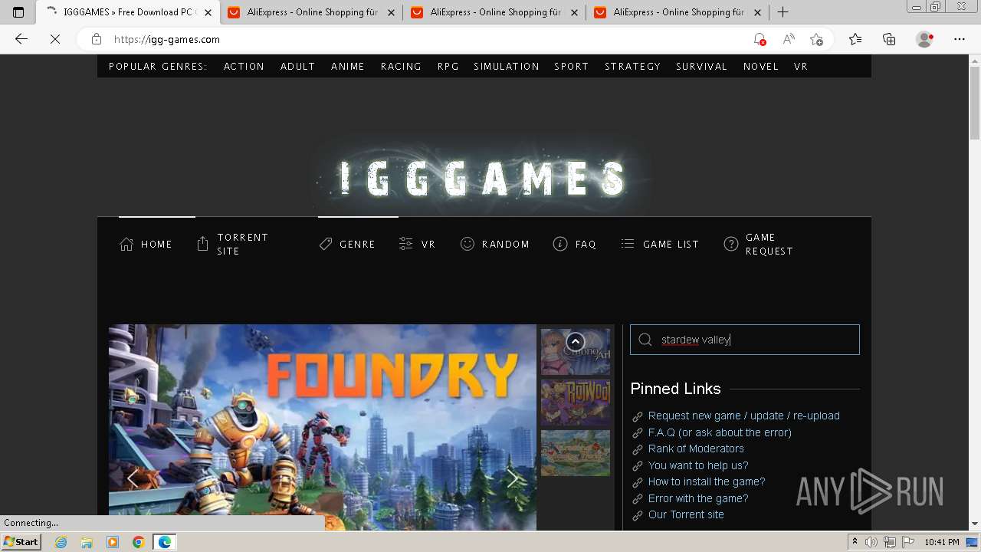Select RACING genre
This screenshot has width=981, height=552.
[x=401, y=67]
